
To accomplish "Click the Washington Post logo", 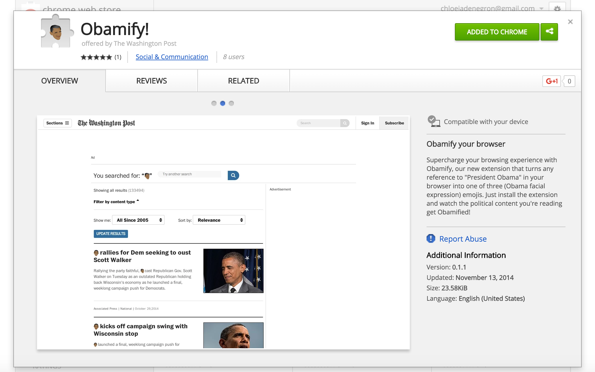I will (106, 123).
